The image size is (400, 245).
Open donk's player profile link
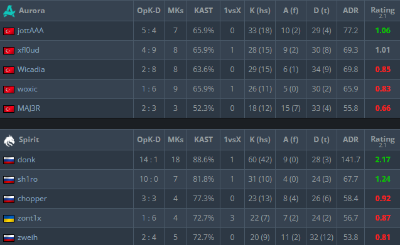click(26, 160)
